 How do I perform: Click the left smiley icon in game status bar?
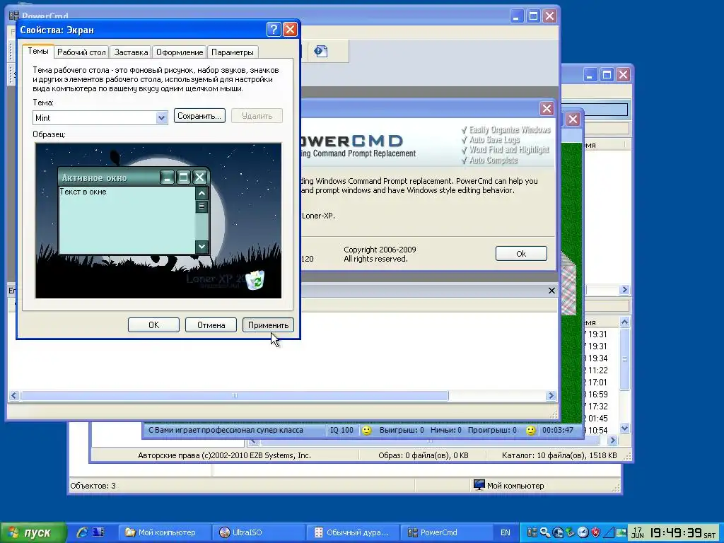tap(367, 431)
